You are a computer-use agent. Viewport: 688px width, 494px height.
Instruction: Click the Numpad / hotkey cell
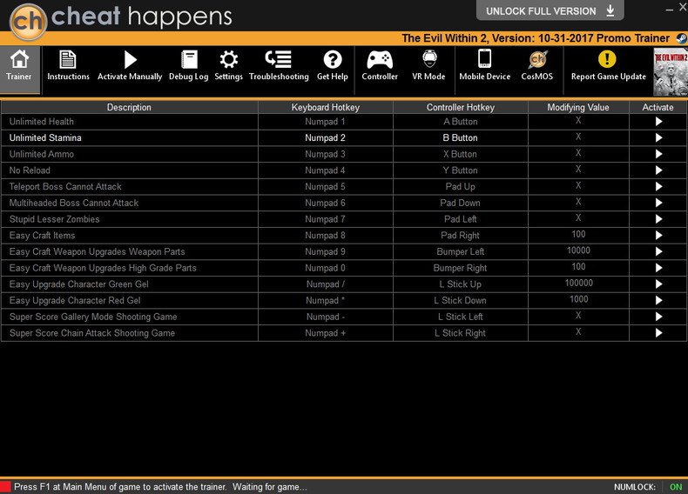pyautogui.click(x=325, y=284)
